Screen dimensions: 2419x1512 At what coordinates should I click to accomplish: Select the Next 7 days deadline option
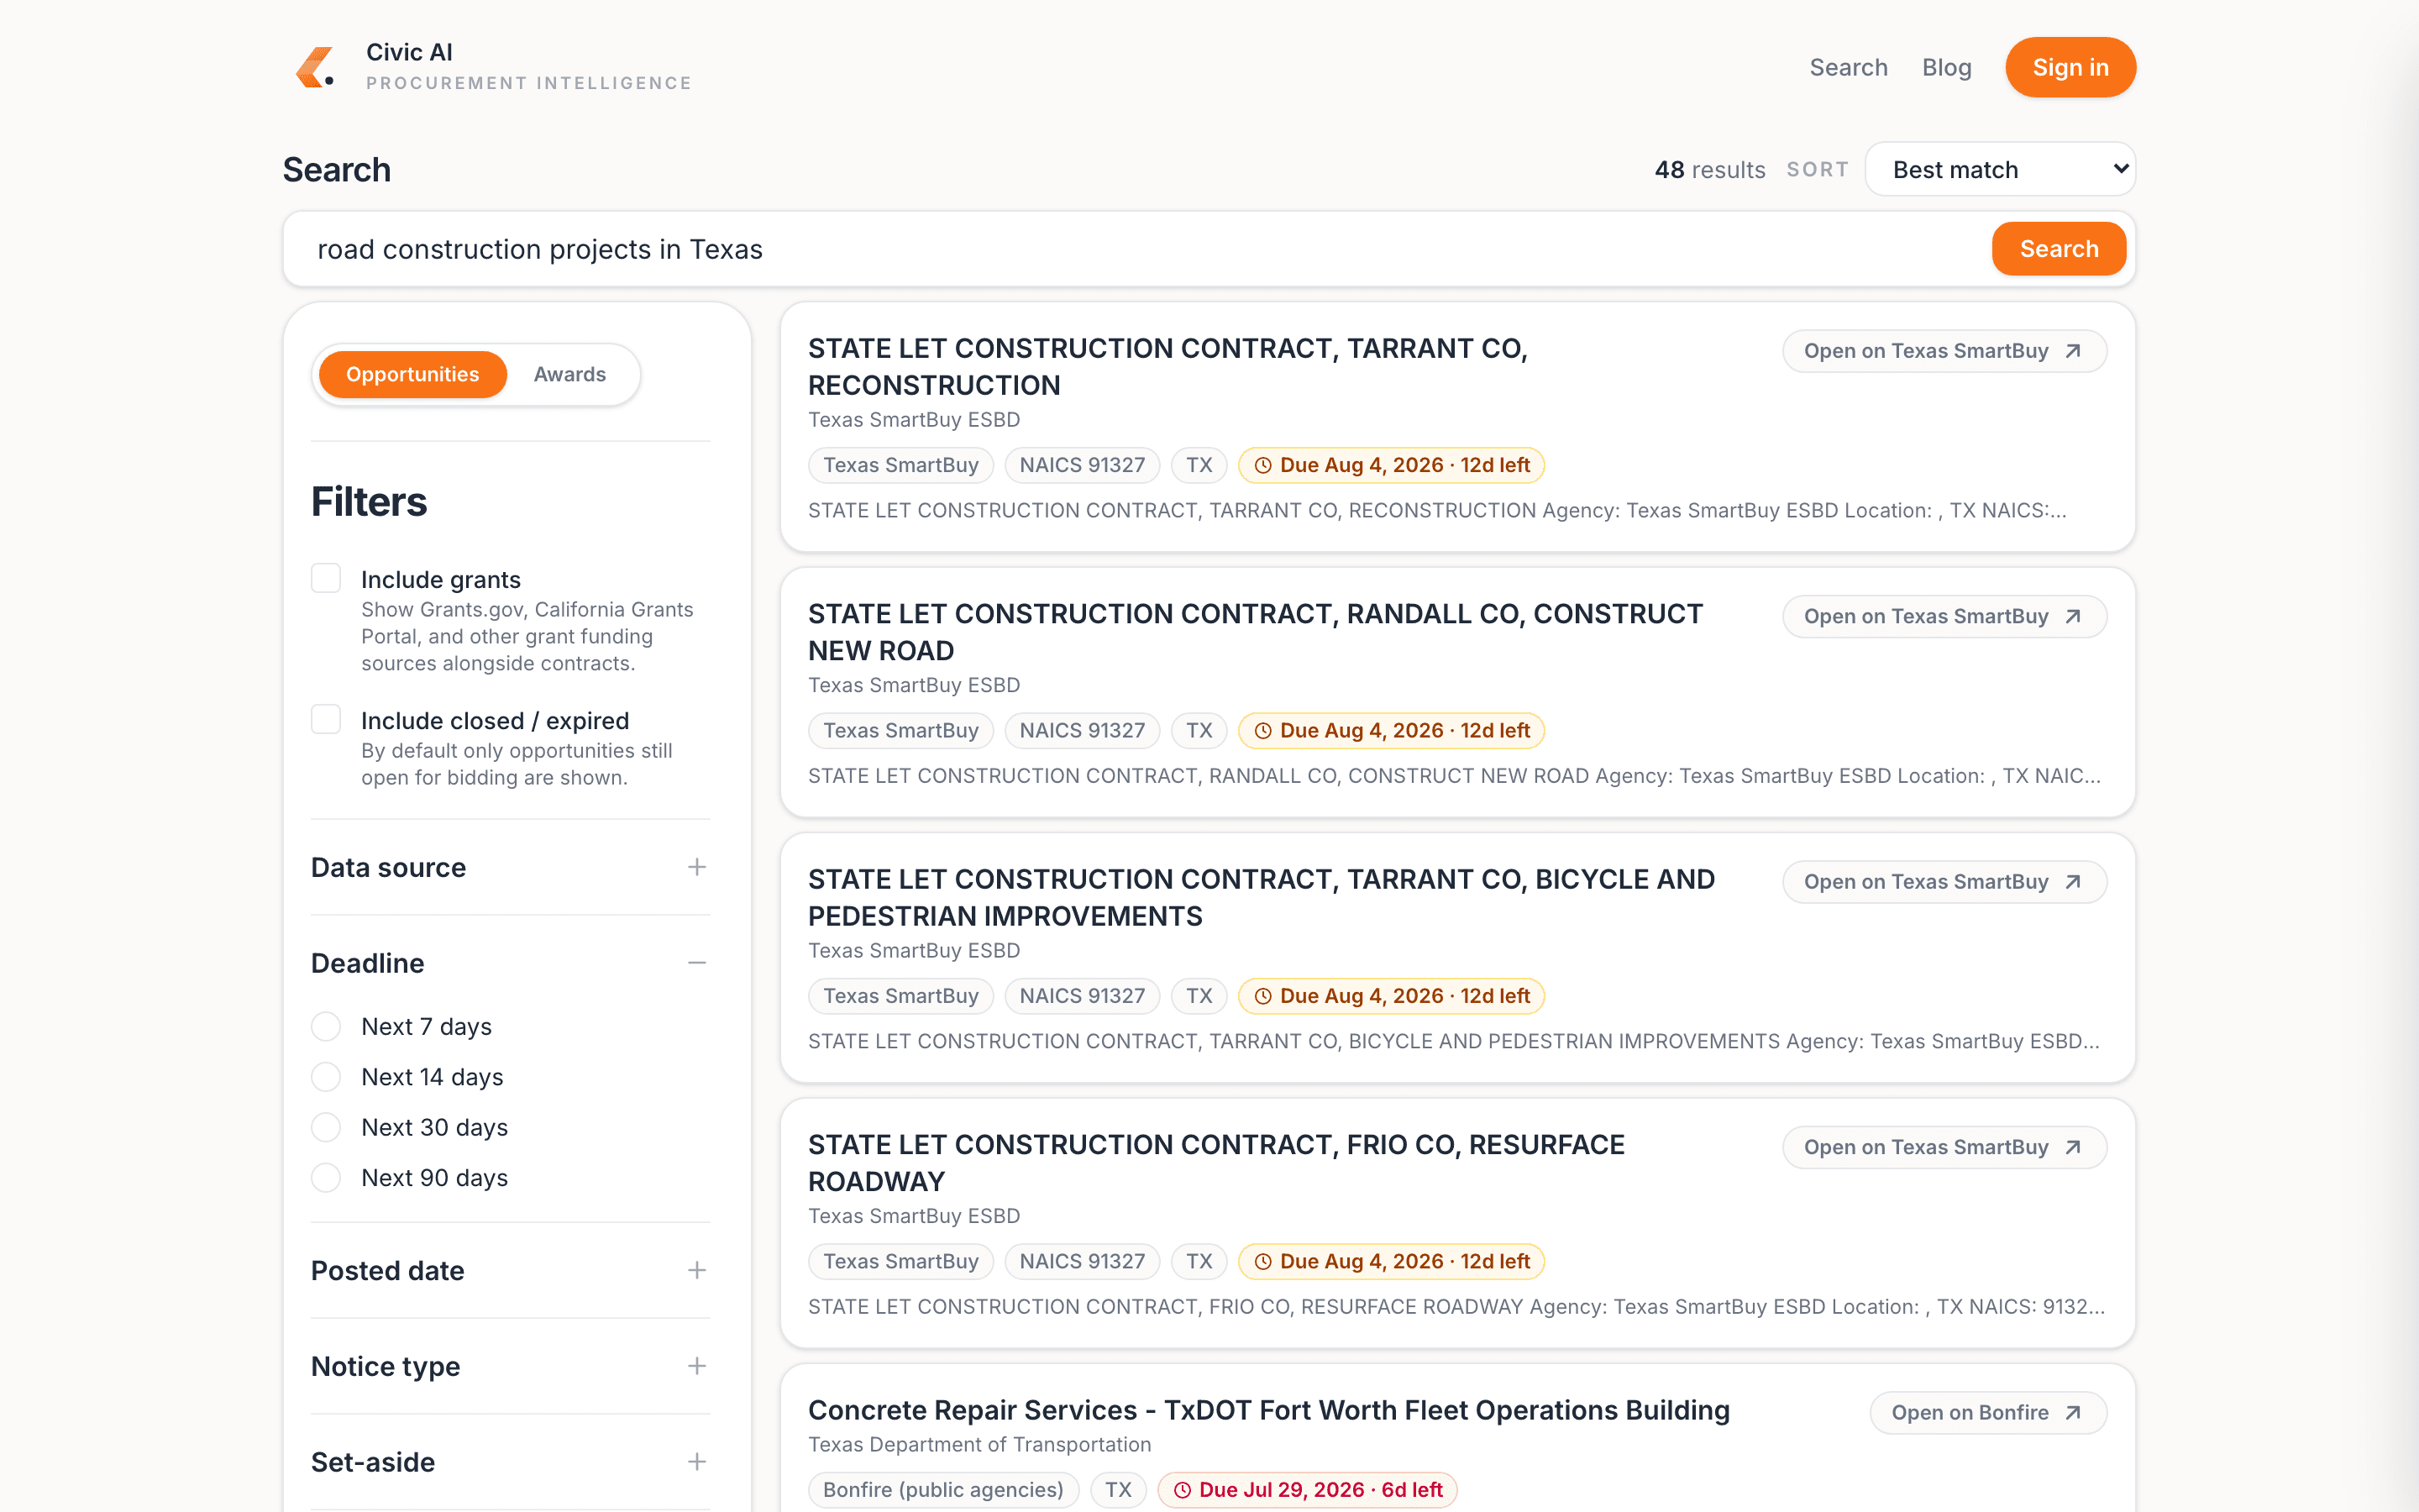tap(326, 1026)
